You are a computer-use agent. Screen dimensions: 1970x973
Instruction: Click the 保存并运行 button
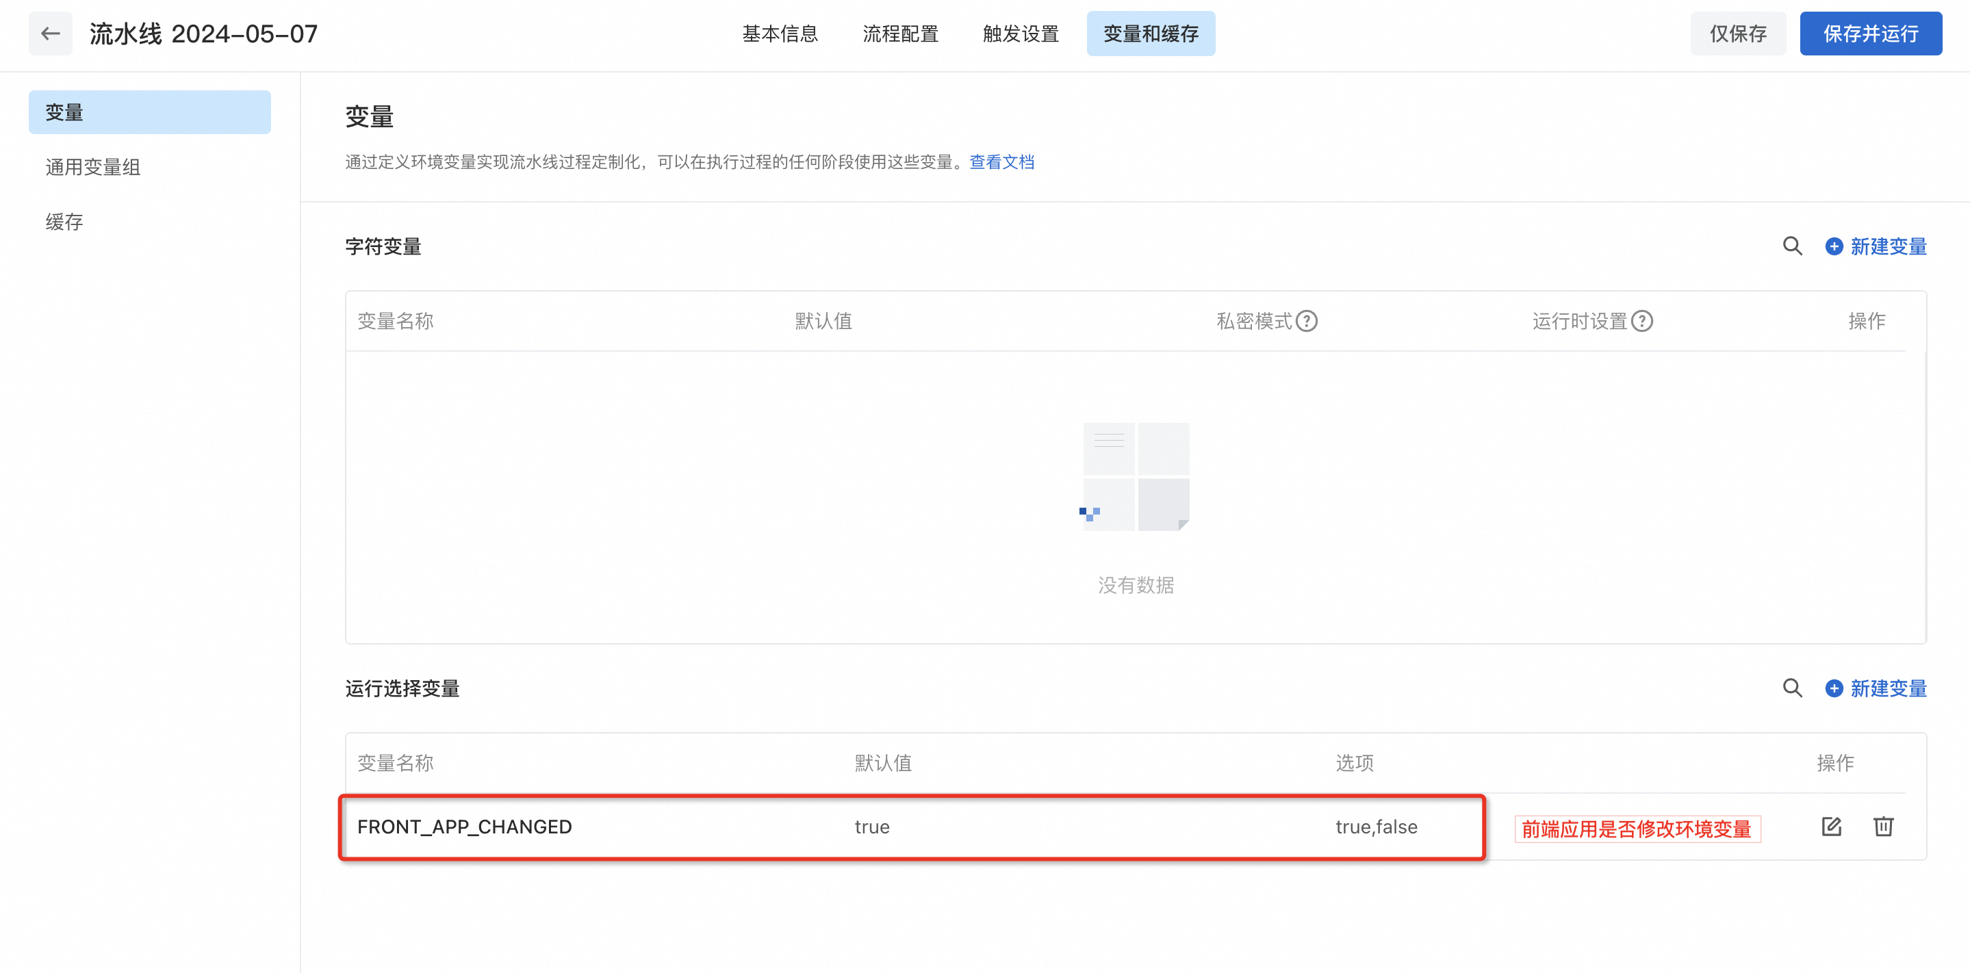[x=1871, y=34]
